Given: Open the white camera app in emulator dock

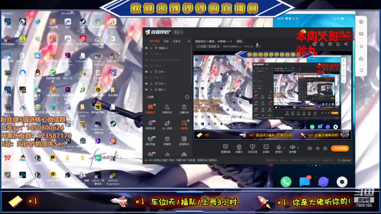Looking at the screenshot, I should (342, 182).
